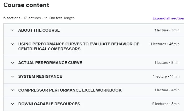Select SYSTEM RESISTANCE section heading
Image resolution: width=184 pixels, height=111 pixels.
tap(40, 77)
